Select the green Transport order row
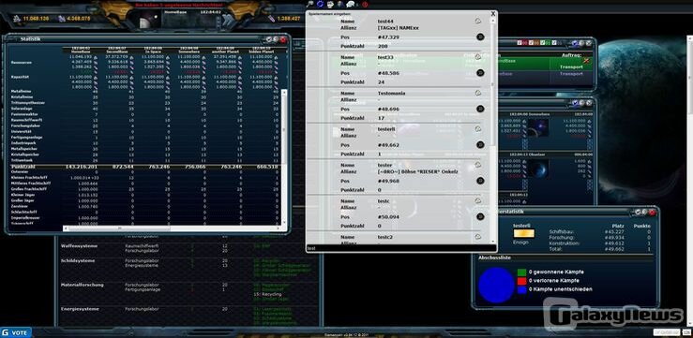The width and height of the screenshot is (693, 338). click(546, 64)
